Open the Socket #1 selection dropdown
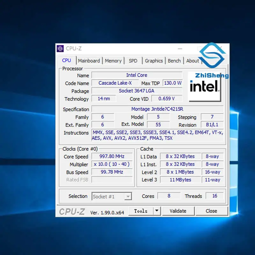This screenshot has height=255, width=255. (x=112, y=196)
